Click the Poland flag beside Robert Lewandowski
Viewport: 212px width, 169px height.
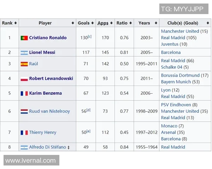[24, 79]
